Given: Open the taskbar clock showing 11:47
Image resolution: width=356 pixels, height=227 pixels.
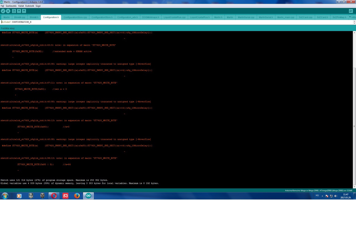Looking at the screenshot, I should pyautogui.click(x=346, y=196).
